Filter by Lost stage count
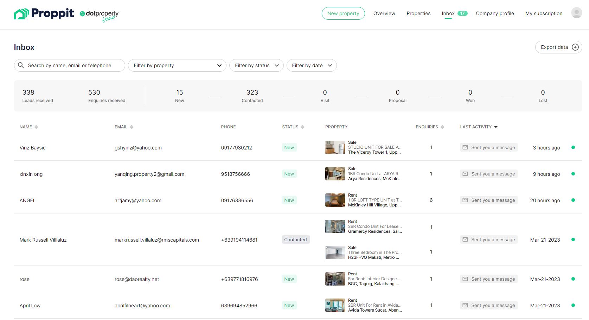This screenshot has width=589, height=320. pos(543,96)
